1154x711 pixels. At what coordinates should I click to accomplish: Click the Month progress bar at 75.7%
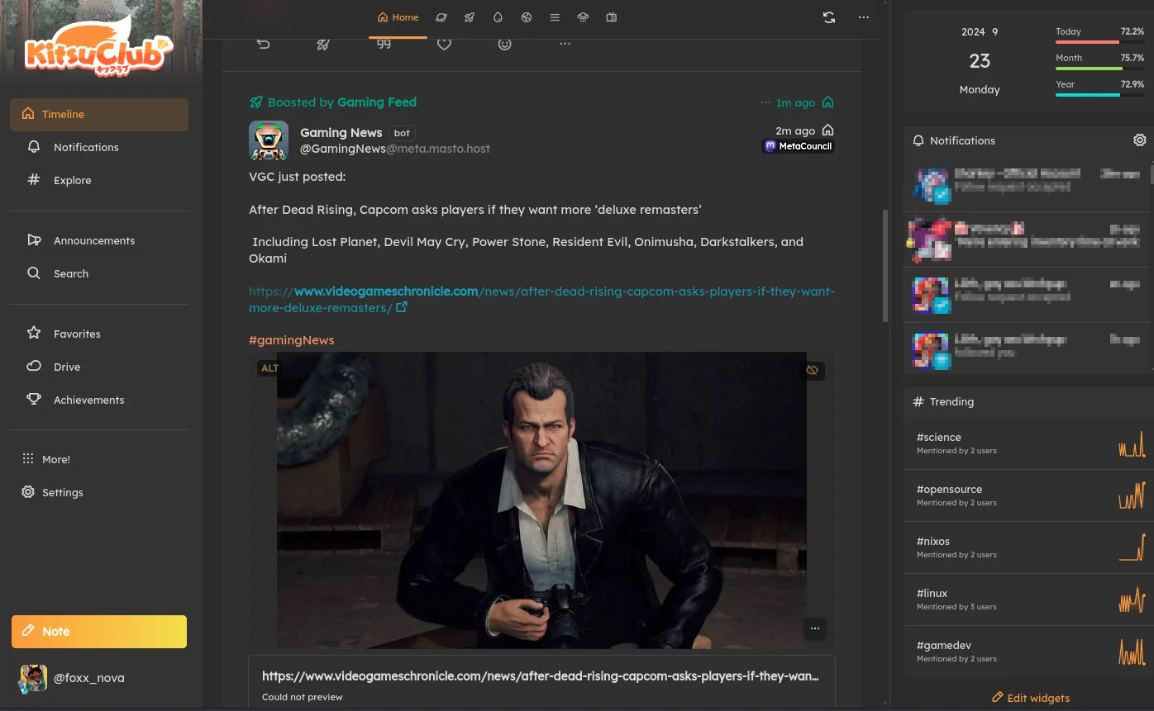click(1099, 68)
